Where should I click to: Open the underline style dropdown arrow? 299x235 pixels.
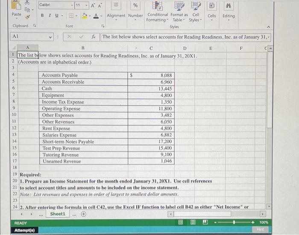tap(62, 16)
